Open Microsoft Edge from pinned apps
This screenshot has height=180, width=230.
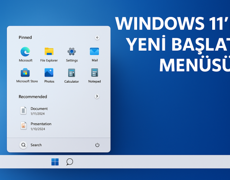pyautogui.click(x=25, y=51)
